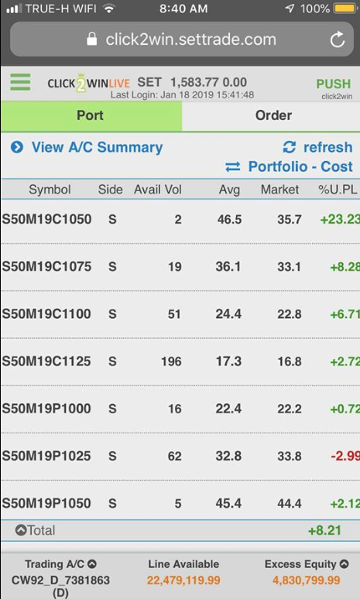
Task: Open the green hamburger menu
Action: pos(20,82)
